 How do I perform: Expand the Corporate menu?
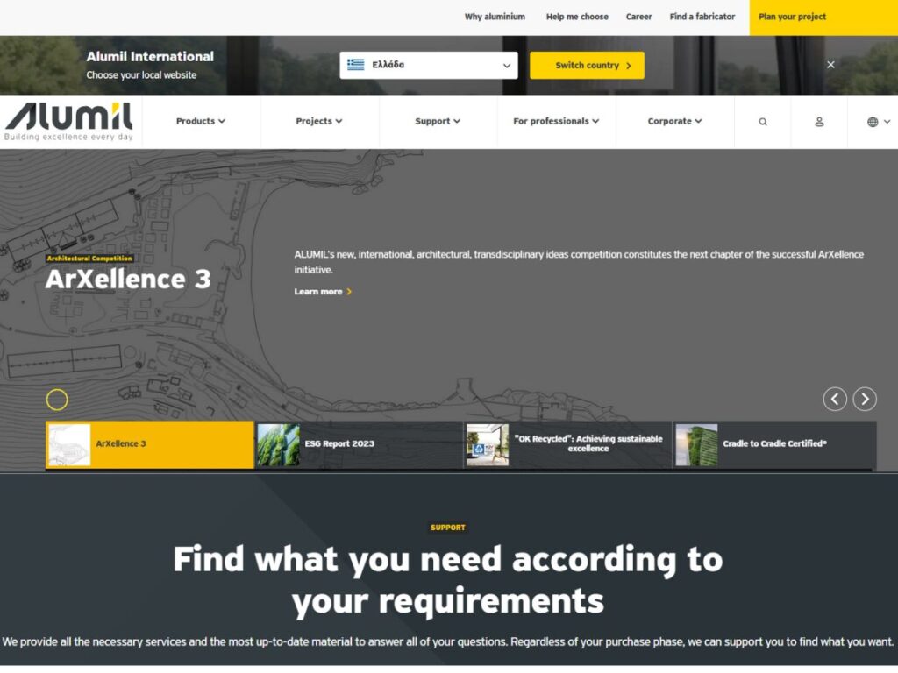(x=674, y=121)
